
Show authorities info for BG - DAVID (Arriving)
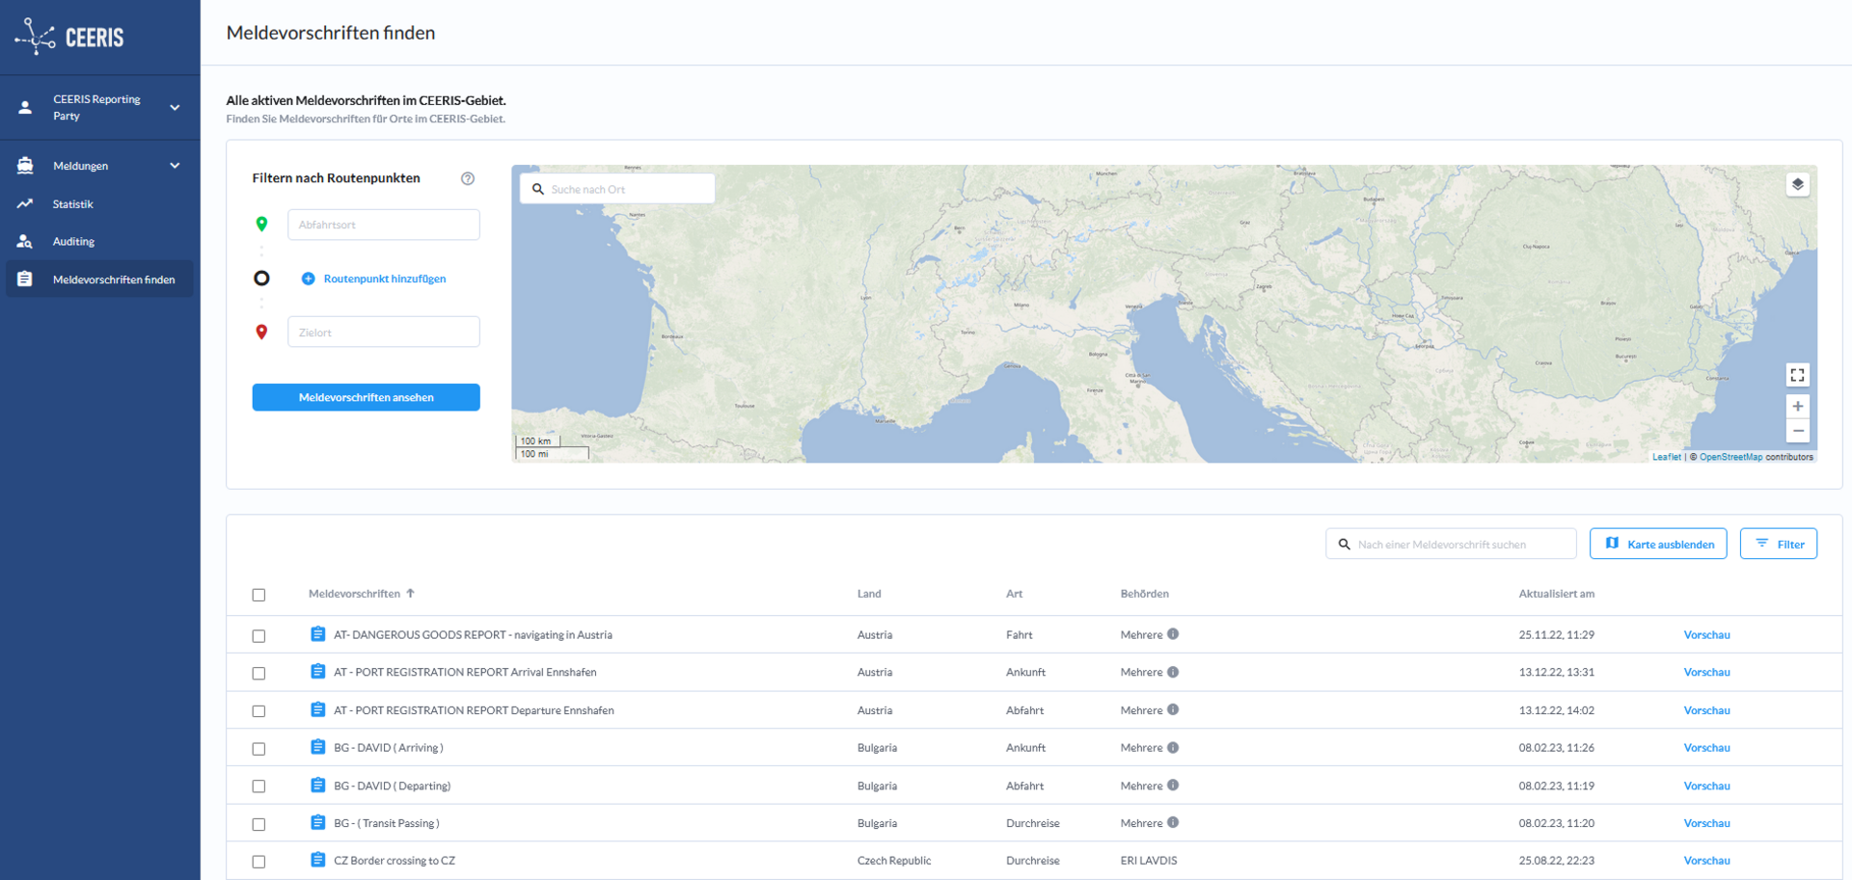(x=1173, y=747)
